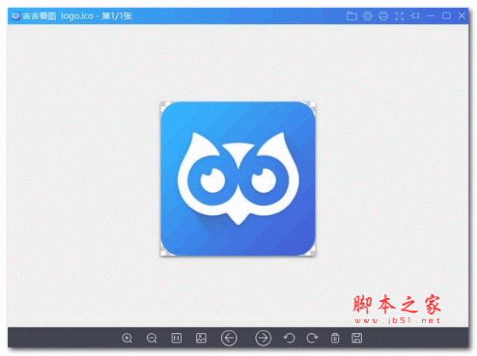This screenshot has height=356, width=477.
Task: Enter fullscreen with the four-arrows icon
Action: (x=399, y=16)
